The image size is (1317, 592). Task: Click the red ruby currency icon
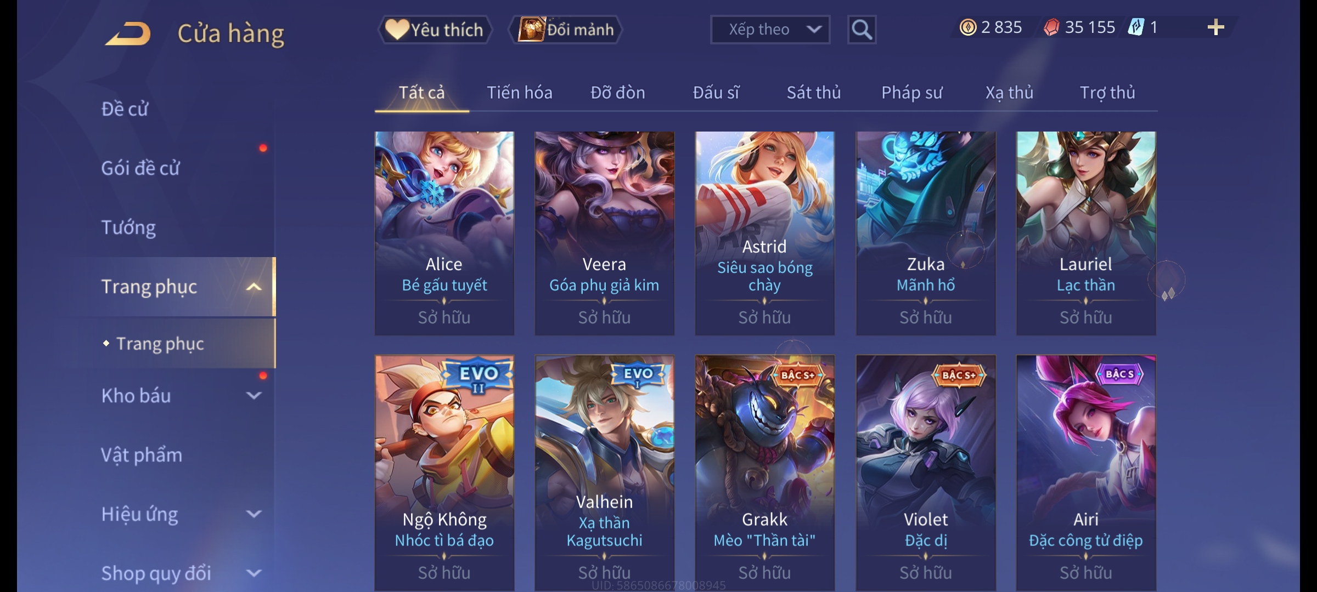(1051, 27)
